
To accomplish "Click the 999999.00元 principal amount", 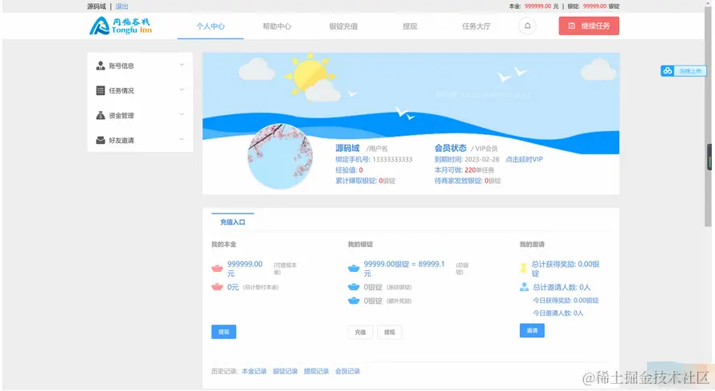I will pos(245,269).
